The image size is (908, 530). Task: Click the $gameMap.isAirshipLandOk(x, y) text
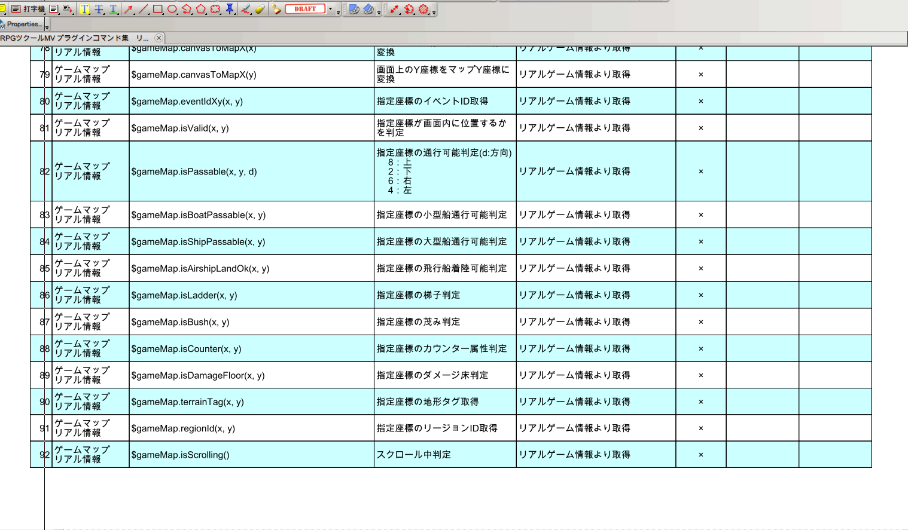[x=200, y=269]
